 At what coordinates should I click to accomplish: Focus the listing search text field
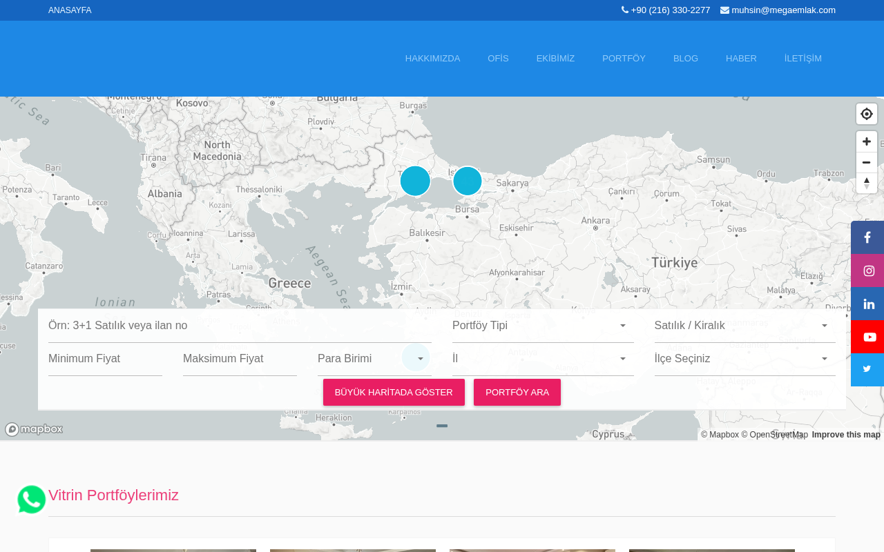click(x=240, y=326)
